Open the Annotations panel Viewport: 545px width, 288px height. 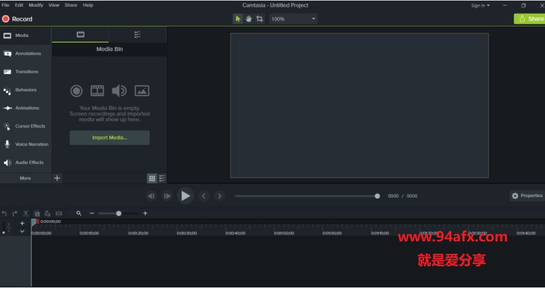[x=26, y=53]
